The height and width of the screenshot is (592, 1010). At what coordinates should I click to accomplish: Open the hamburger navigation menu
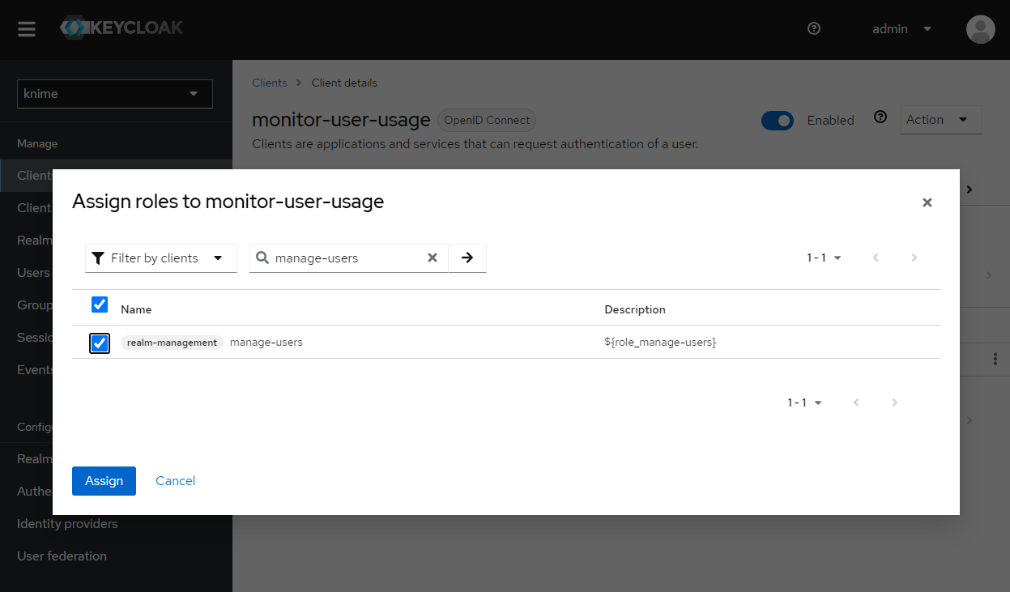coord(27,29)
